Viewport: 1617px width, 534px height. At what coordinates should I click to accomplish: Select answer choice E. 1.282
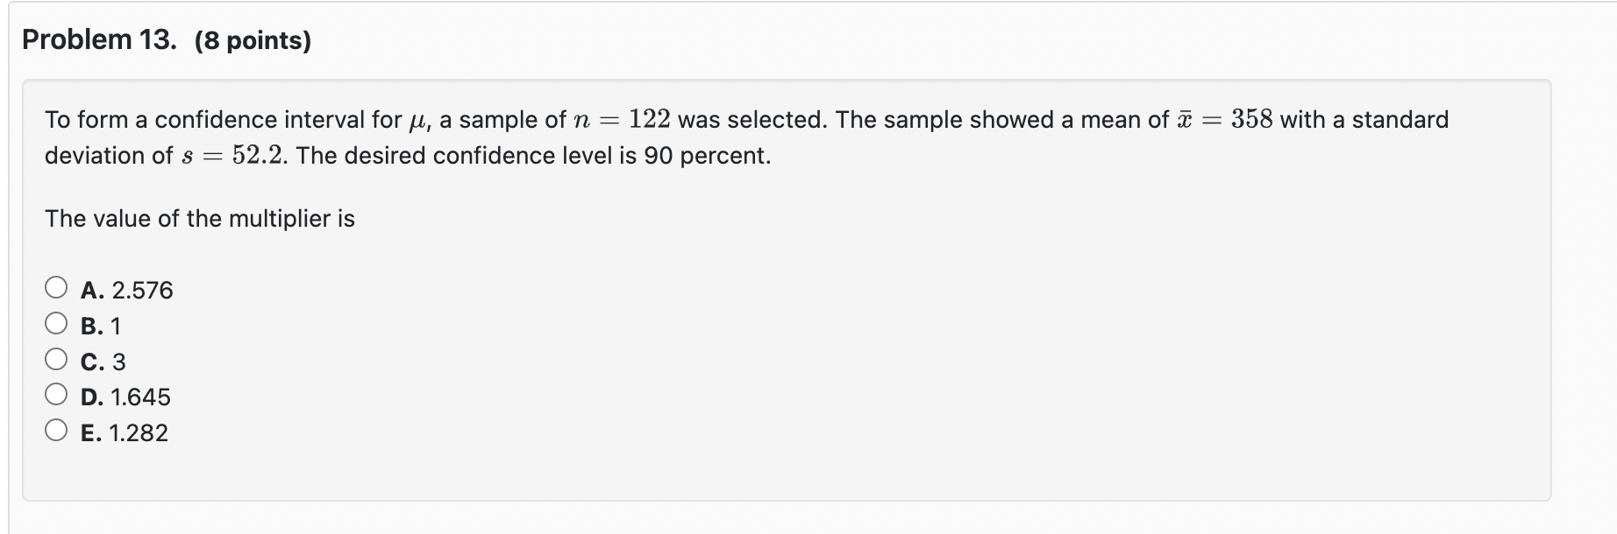(54, 429)
